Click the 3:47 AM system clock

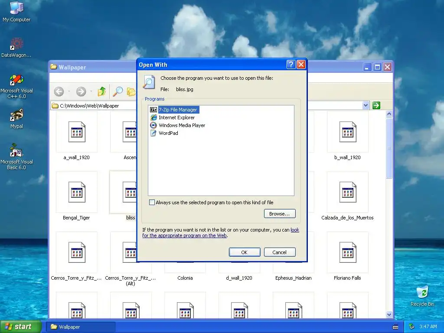click(428, 327)
